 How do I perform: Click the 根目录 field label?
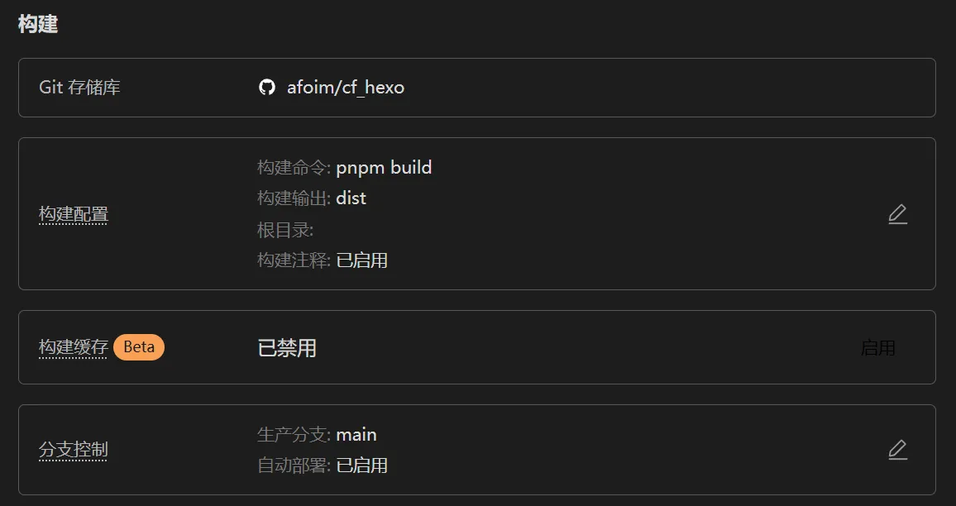point(284,229)
